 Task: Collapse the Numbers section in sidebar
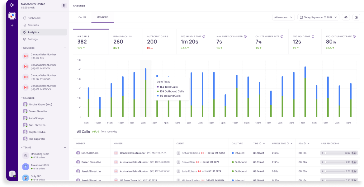click(x=22, y=48)
